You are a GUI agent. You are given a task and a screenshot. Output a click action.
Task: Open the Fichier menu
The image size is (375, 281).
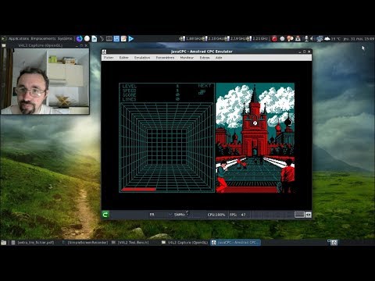click(x=109, y=58)
